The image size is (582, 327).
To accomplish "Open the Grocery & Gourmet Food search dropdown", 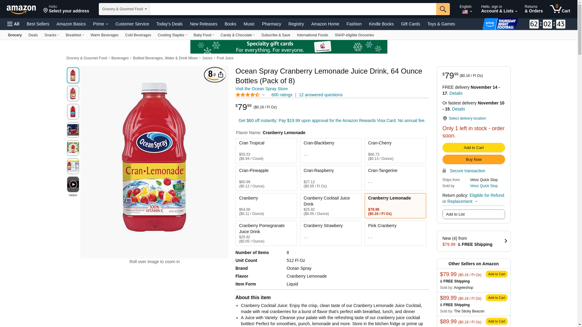I will 124,9.
